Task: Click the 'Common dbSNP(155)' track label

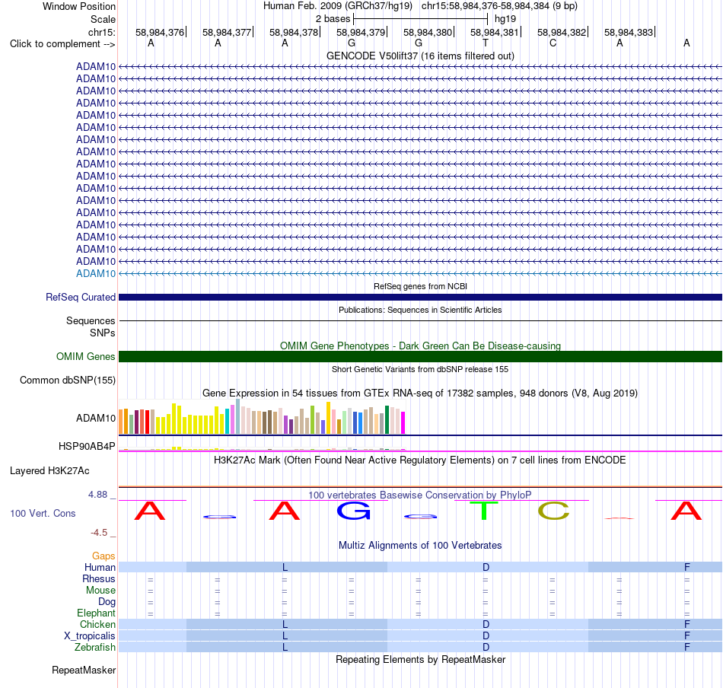Action: tap(67, 381)
